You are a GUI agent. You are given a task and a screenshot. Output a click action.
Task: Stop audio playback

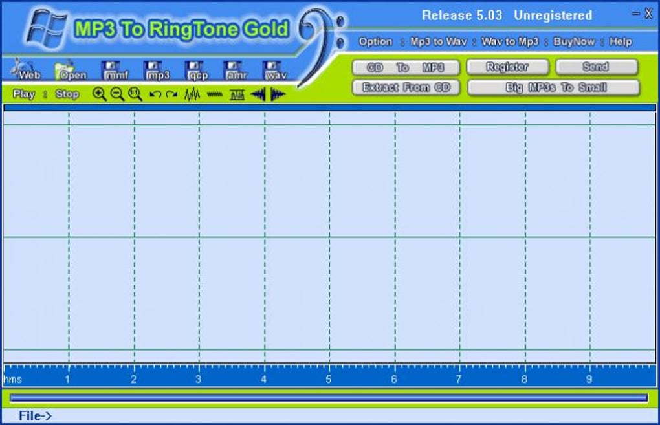(67, 94)
